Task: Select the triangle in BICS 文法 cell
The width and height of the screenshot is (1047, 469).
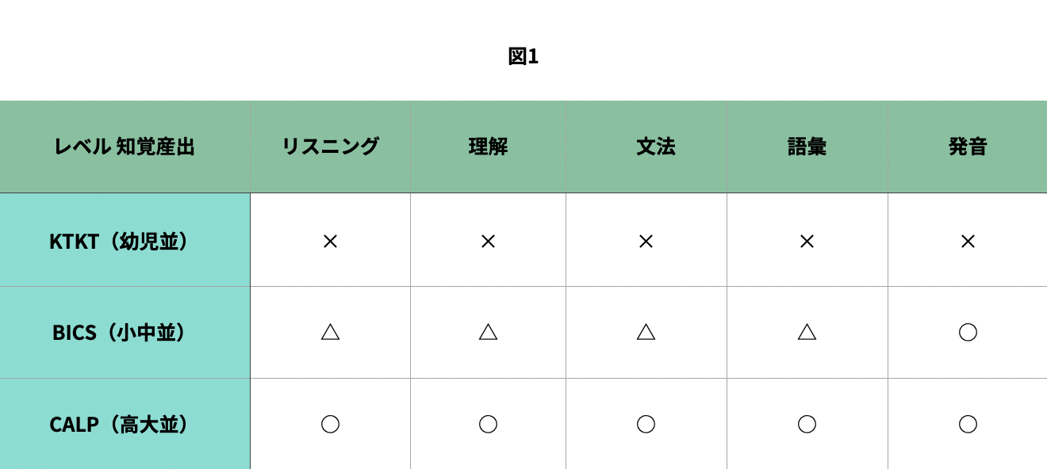Action: (646, 332)
